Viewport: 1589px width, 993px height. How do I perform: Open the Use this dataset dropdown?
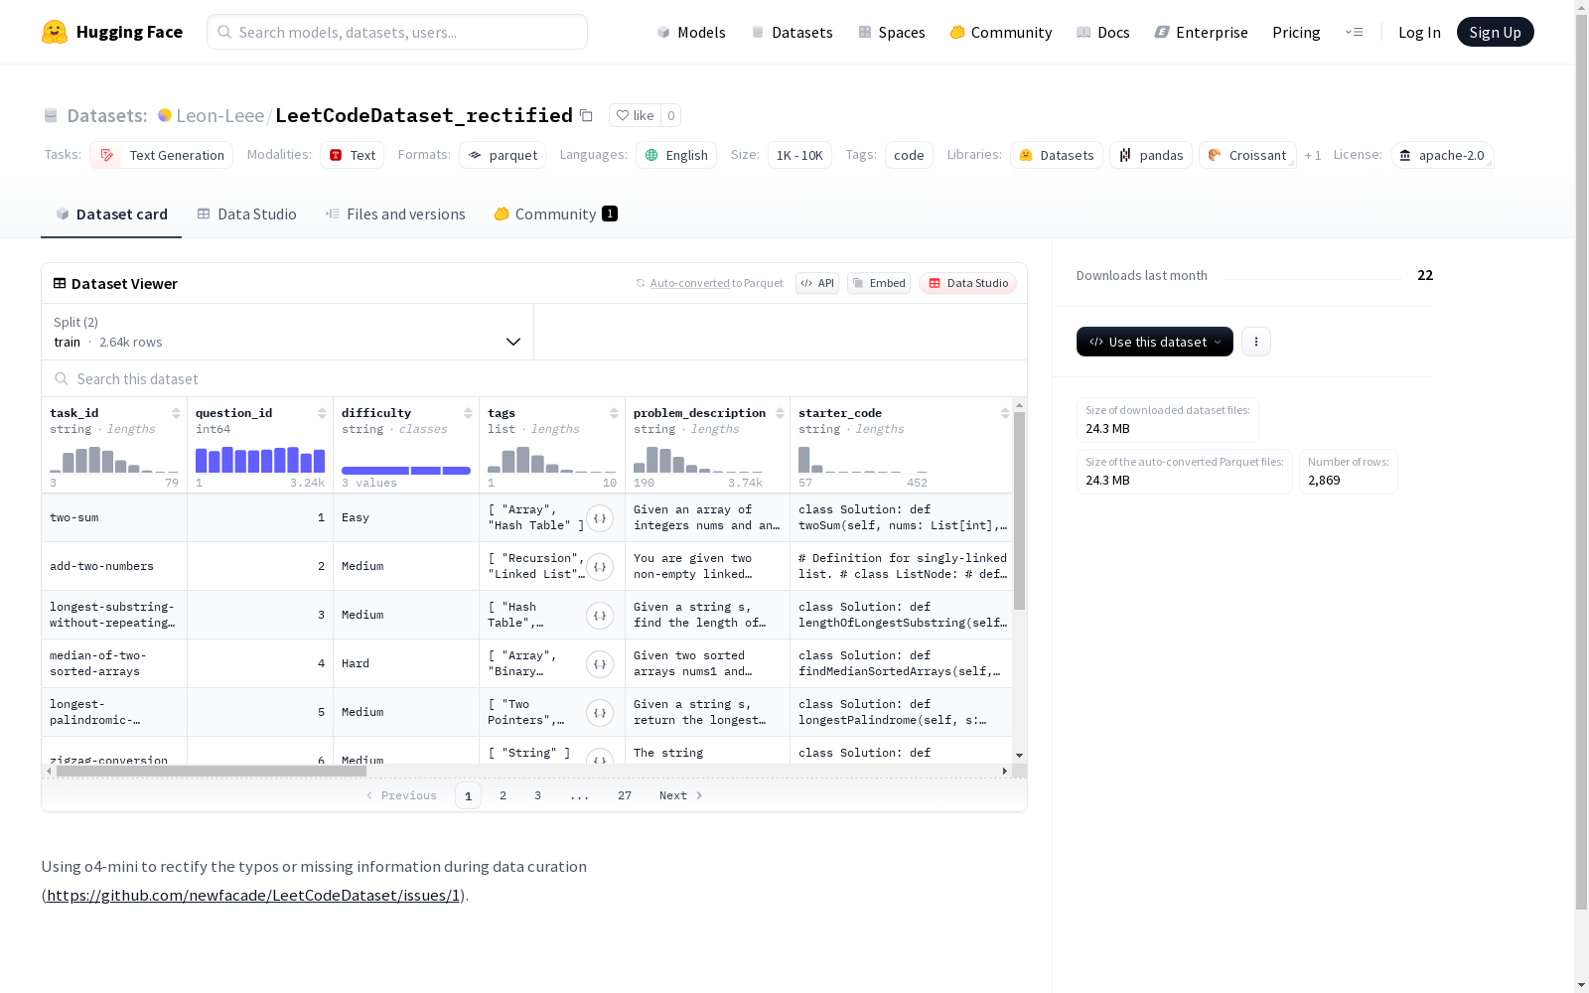(x=1155, y=342)
